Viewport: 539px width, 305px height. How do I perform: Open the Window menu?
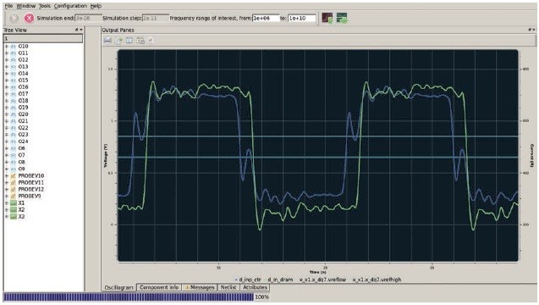pos(26,6)
